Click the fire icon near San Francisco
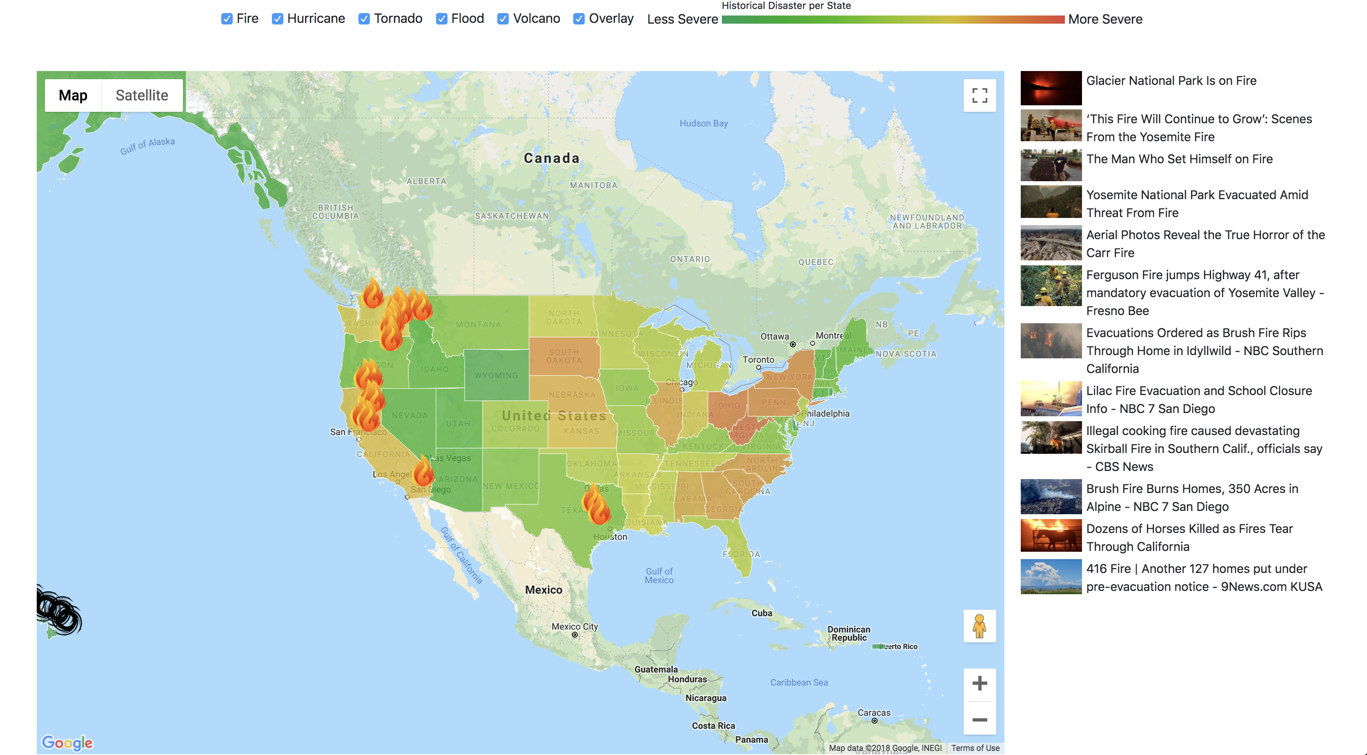This screenshot has height=755, width=1367. (365, 415)
